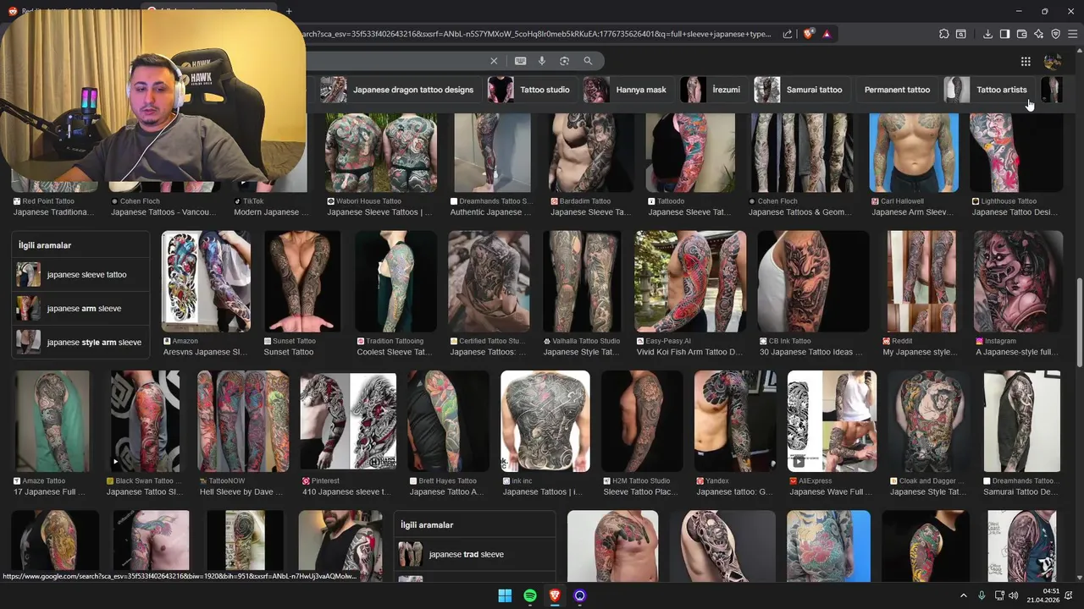1084x609 pixels.
Task: Open Windows Start button
Action: coord(505,595)
